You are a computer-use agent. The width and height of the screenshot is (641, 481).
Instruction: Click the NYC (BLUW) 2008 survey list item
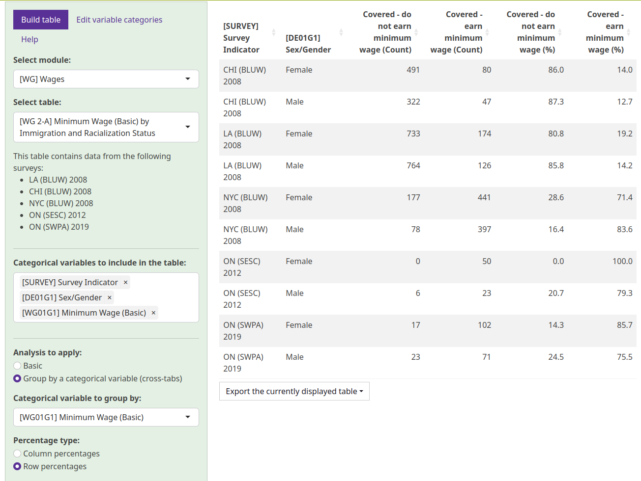pyautogui.click(x=61, y=203)
